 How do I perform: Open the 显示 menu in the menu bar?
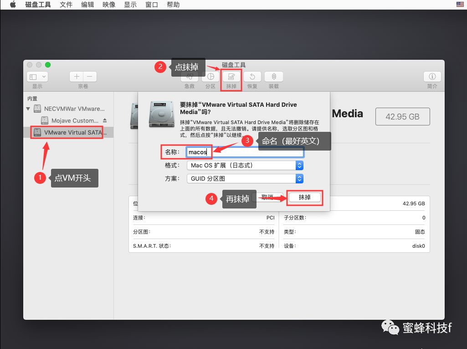(130, 5)
